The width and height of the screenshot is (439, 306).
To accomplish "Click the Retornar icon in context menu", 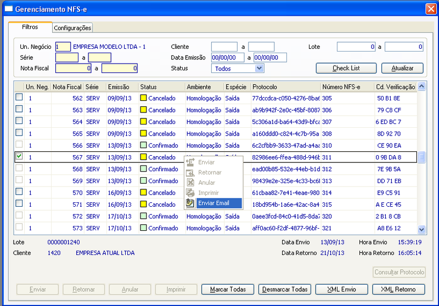I will click(190, 173).
